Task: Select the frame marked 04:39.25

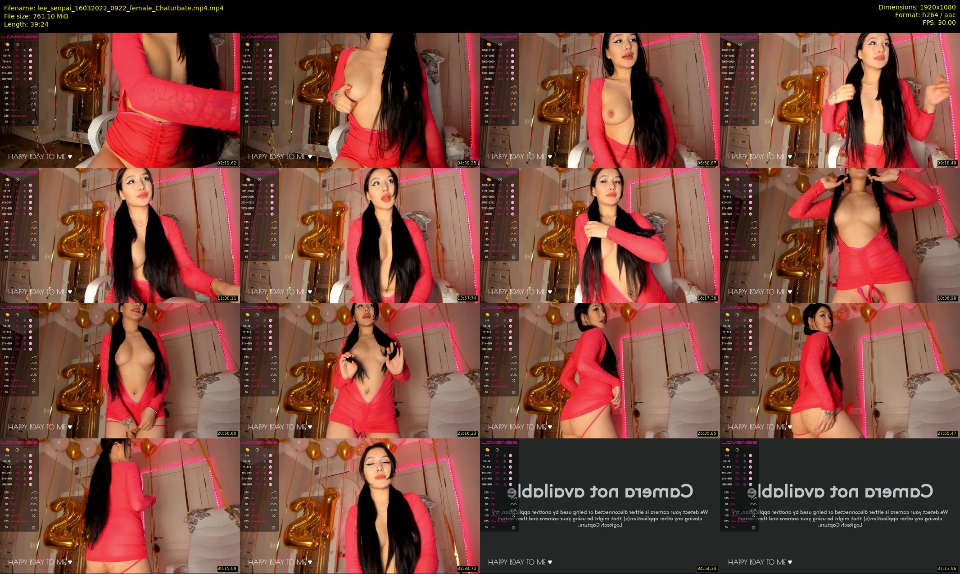Action: click(359, 100)
